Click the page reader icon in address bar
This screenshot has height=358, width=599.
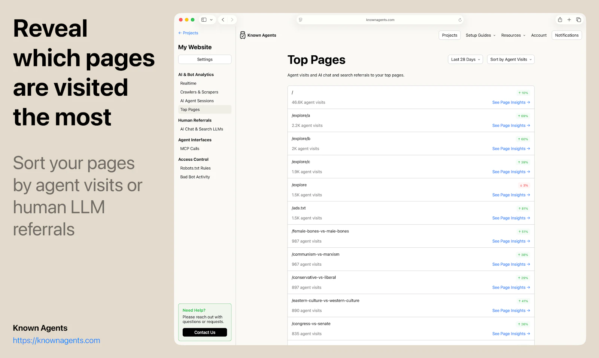[301, 20]
